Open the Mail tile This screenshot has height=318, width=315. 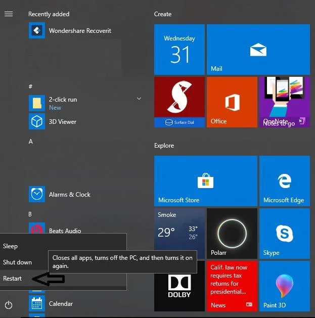click(258, 50)
